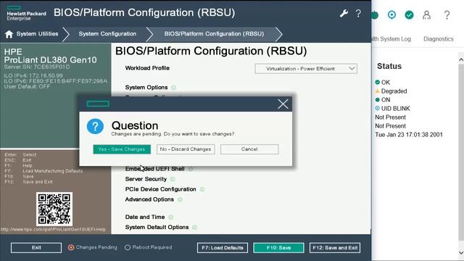The height and width of the screenshot is (261, 464).
Task: Open the Diagnostics tab in iLO
Action: [438, 39]
